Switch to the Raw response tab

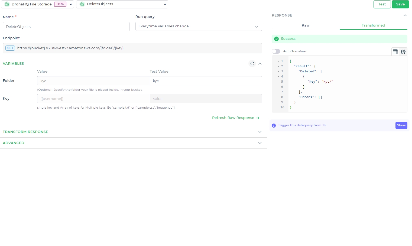point(306,25)
